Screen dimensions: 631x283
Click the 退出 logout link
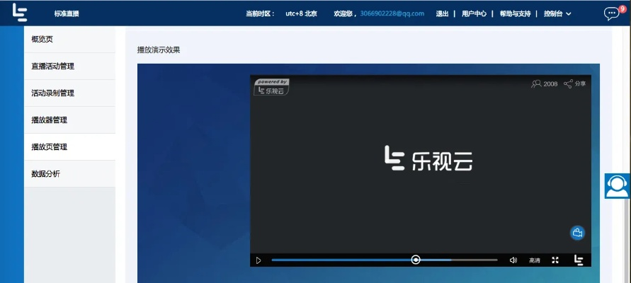(x=442, y=13)
